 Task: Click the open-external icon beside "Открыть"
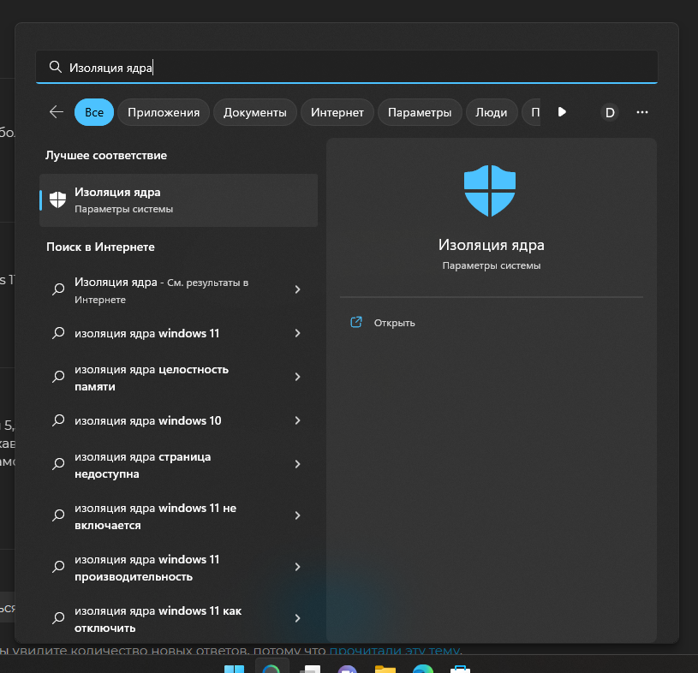click(356, 322)
